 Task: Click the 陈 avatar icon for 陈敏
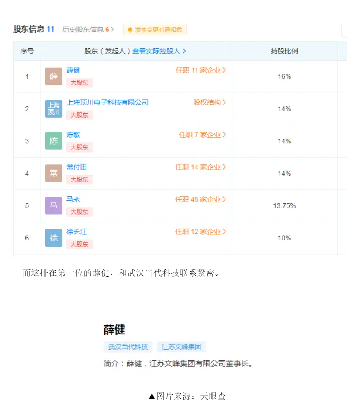pyautogui.click(x=54, y=141)
